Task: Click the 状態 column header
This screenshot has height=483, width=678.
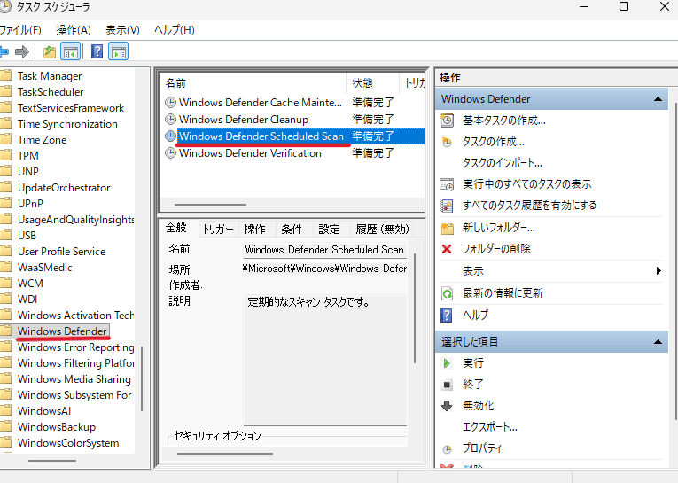Action: pos(372,83)
